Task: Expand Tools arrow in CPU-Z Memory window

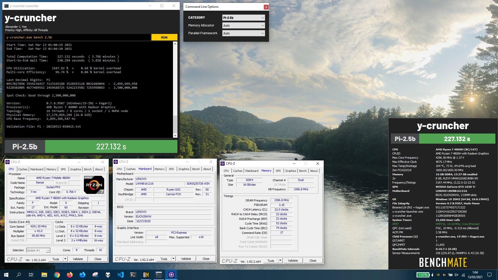Action: [280, 261]
